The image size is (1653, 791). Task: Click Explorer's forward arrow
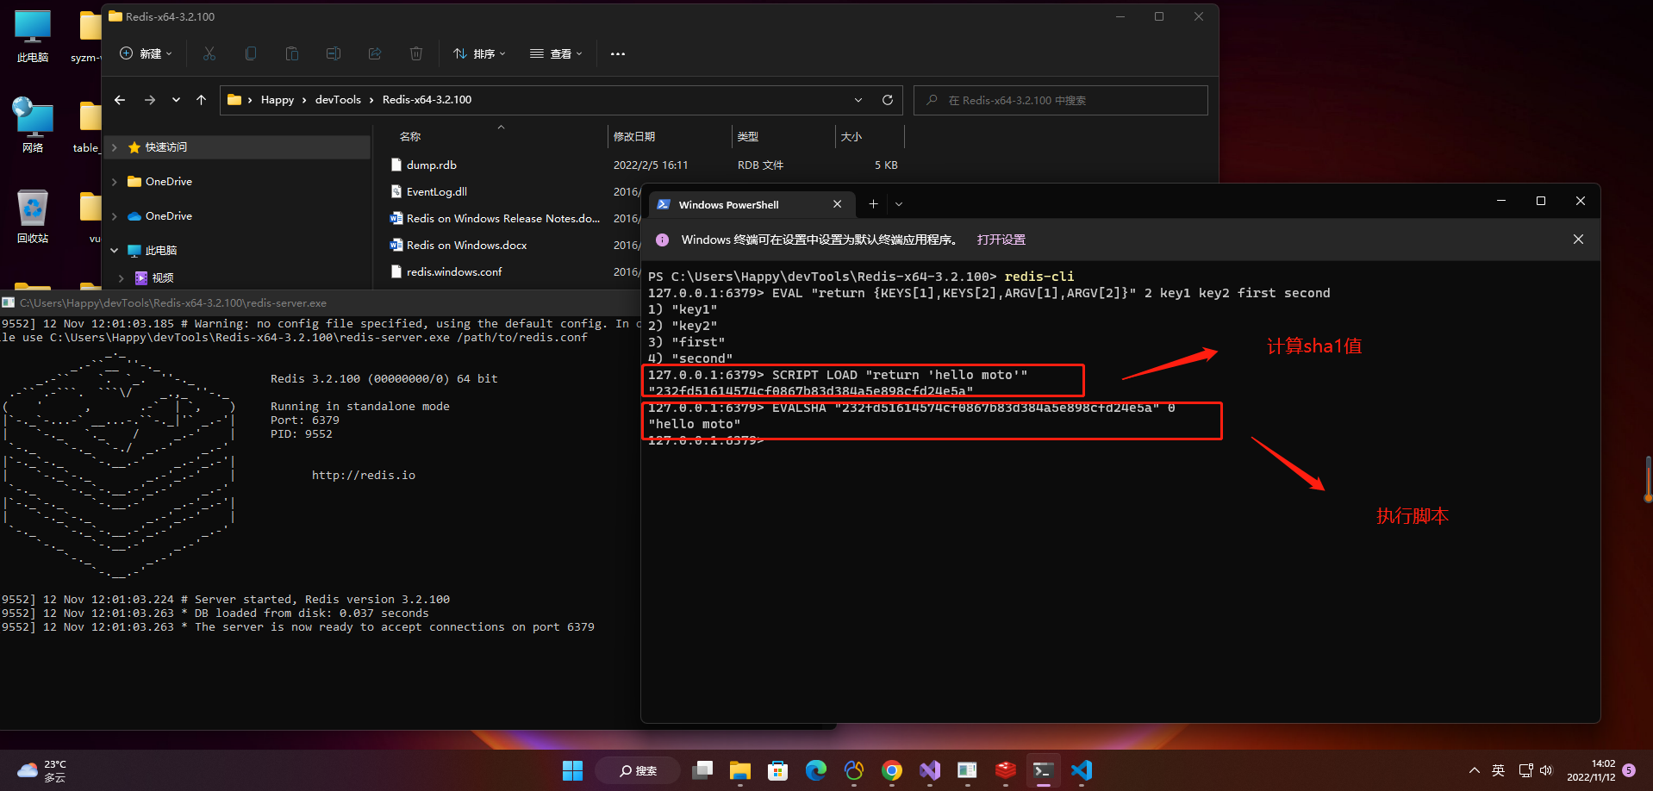coord(150,100)
